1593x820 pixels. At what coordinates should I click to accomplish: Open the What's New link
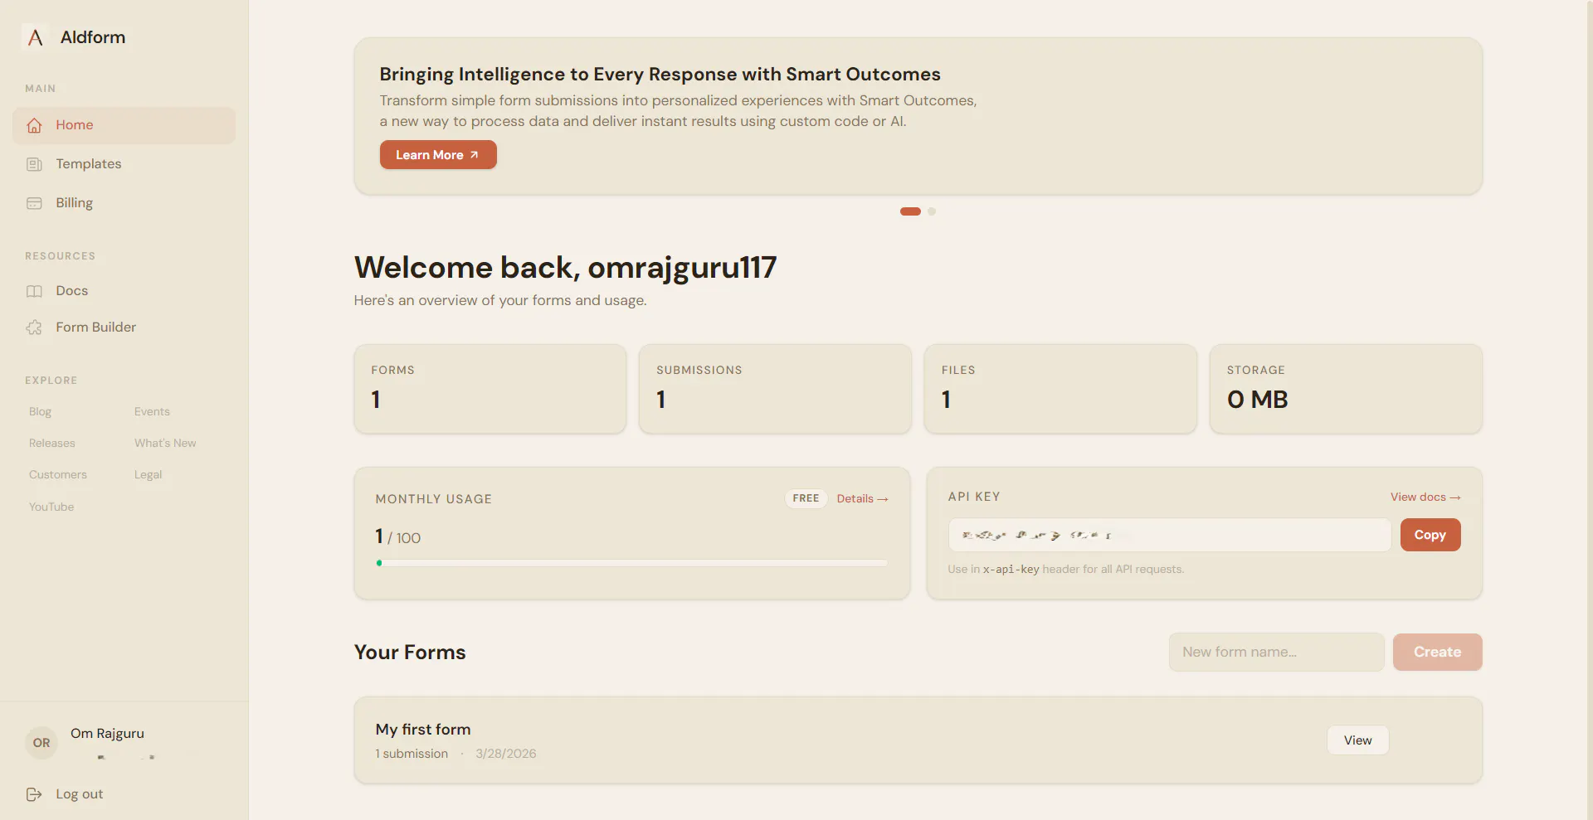point(165,444)
